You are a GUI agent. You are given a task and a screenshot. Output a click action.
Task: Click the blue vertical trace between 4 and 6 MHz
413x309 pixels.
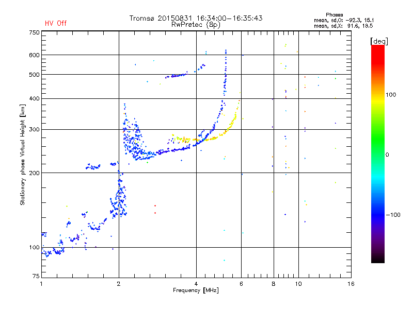tap(225, 72)
